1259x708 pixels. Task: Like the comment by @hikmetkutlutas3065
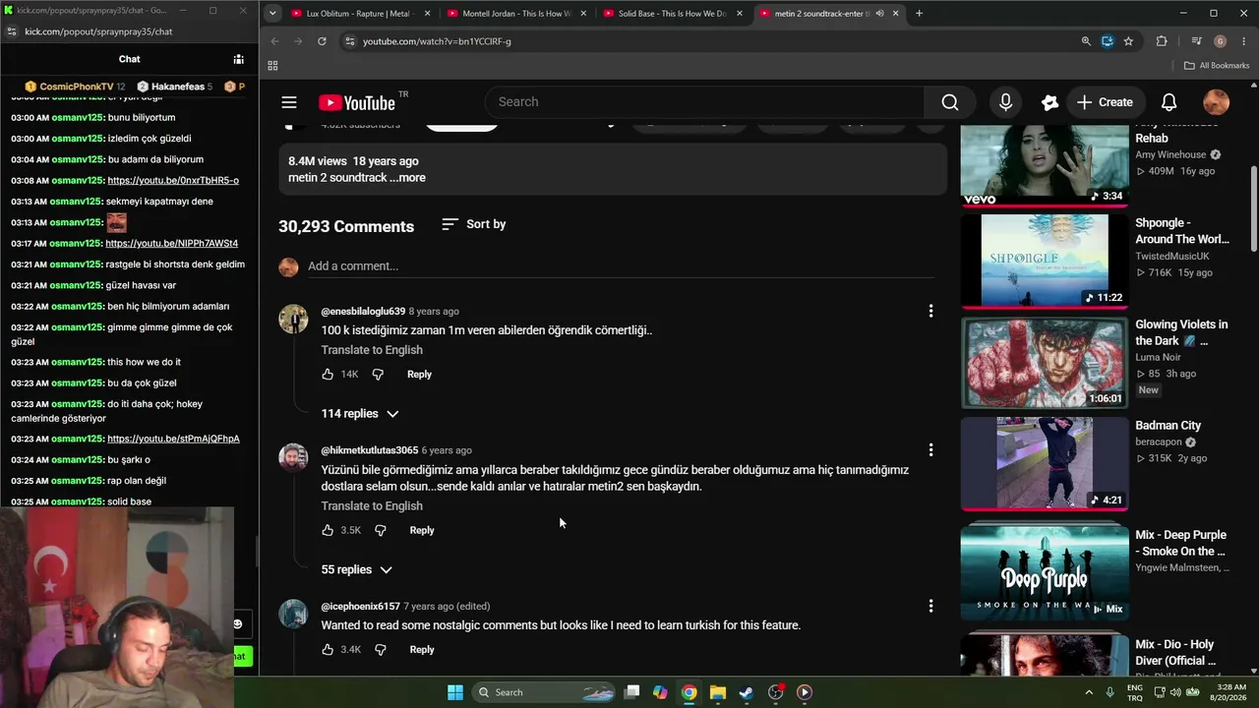click(x=328, y=531)
